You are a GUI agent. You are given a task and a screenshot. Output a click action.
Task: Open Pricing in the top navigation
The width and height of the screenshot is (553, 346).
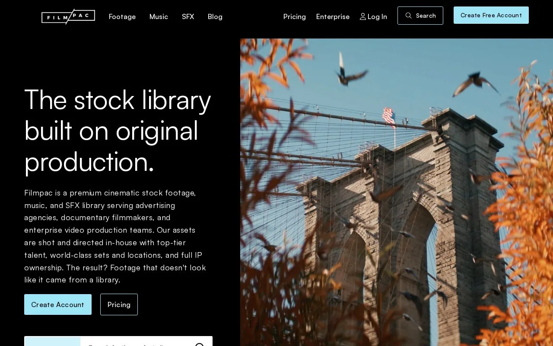(x=295, y=16)
